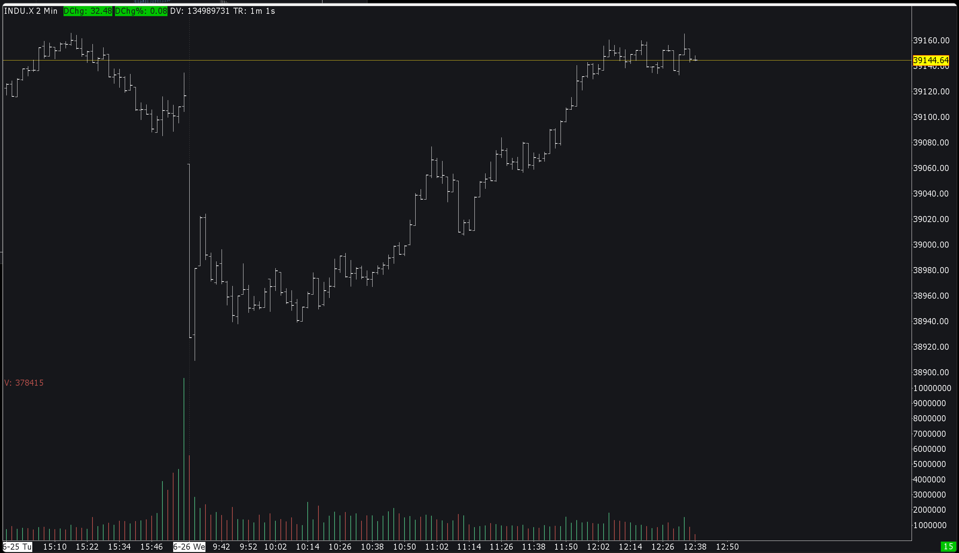
Task: Click the 10000000 volume axis label
Action: coord(932,388)
